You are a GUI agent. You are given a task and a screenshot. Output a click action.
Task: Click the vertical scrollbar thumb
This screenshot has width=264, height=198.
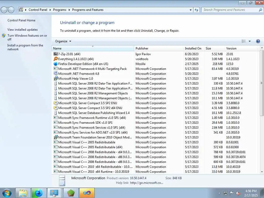click(x=261, y=83)
